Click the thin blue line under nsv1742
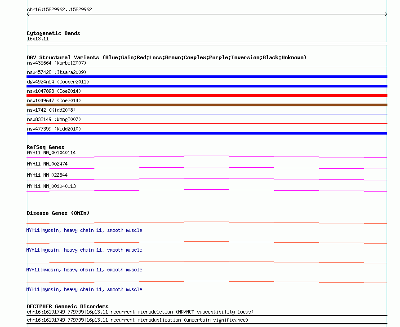Image resolution: width=400 pixels, height=327 pixels. (x=207, y=114)
